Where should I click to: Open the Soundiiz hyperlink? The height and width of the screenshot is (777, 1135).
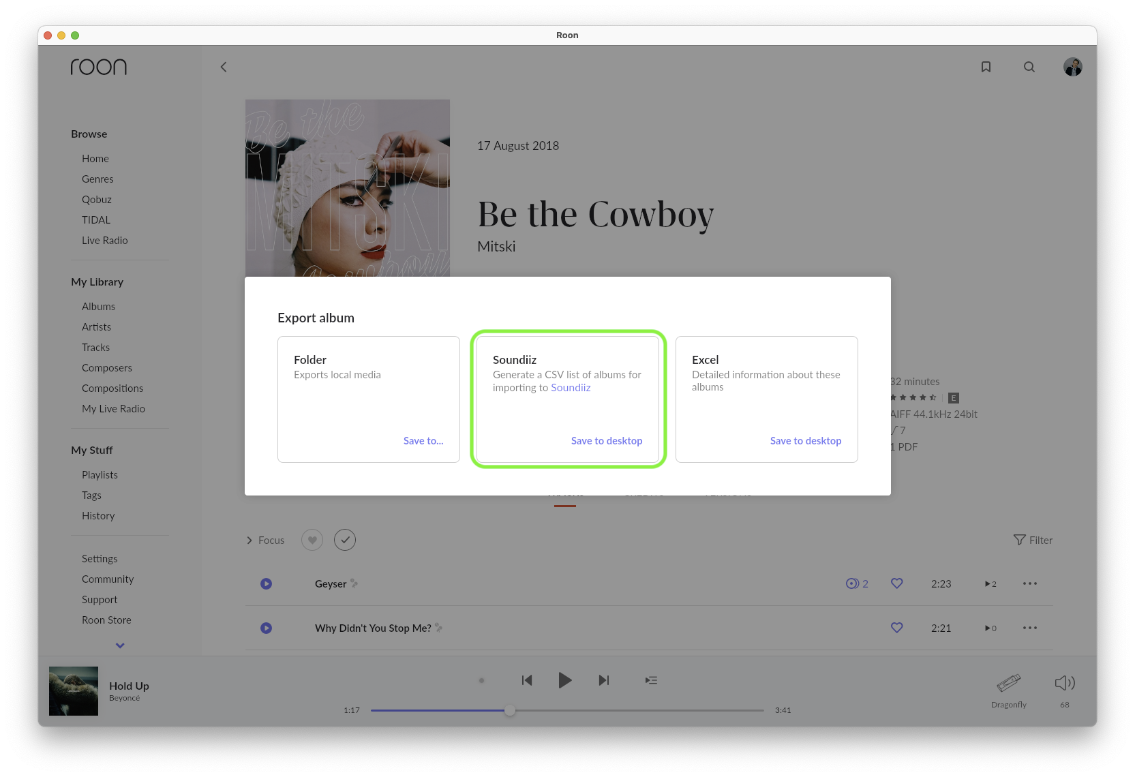(x=571, y=388)
